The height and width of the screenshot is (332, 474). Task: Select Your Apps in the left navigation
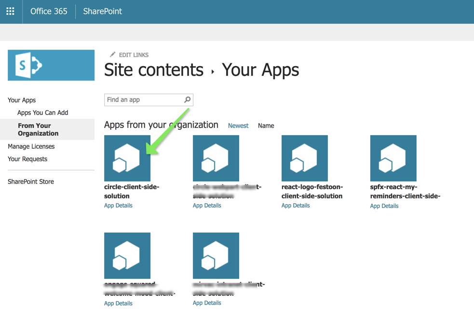(22, 100)
